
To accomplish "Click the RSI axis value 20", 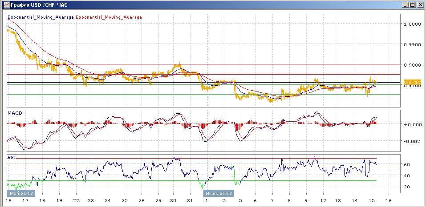I will (x=407, y=187).
